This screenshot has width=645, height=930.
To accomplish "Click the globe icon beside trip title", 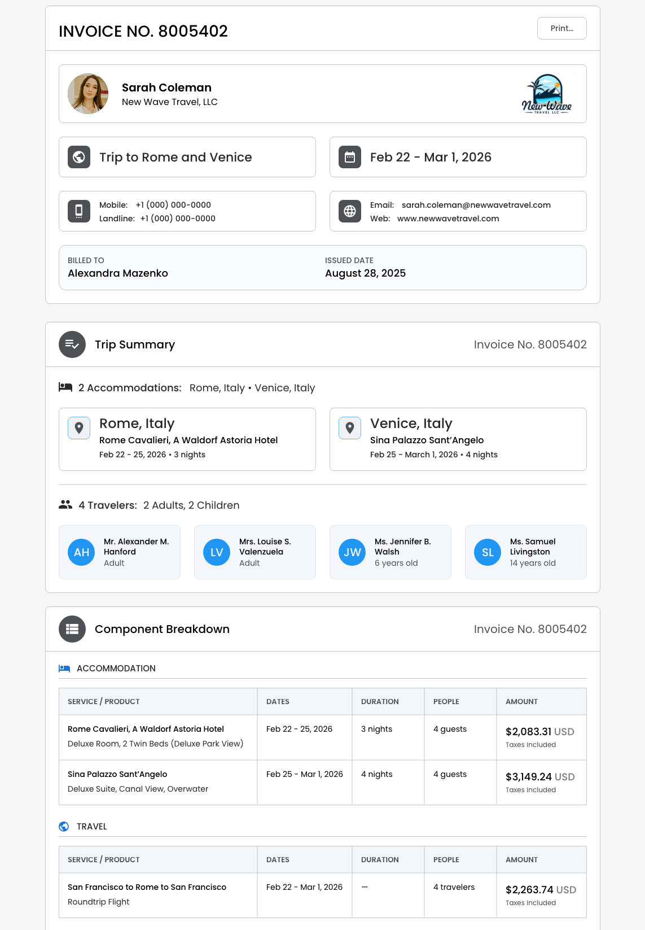I will pyautogui.click(x=79, y=157).
